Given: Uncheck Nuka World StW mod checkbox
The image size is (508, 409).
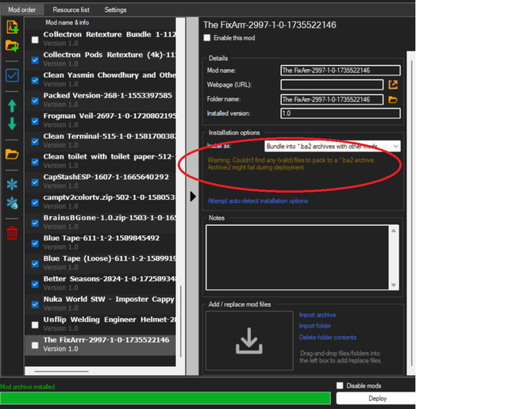Looking at the screenshot, I should [x=35, y=305].
